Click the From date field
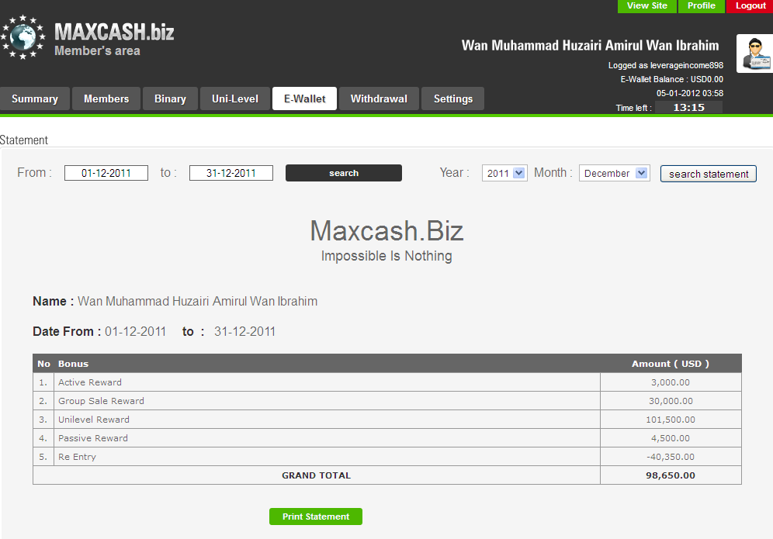The height and width of the screenshot is (539, 773). point(106,174)
